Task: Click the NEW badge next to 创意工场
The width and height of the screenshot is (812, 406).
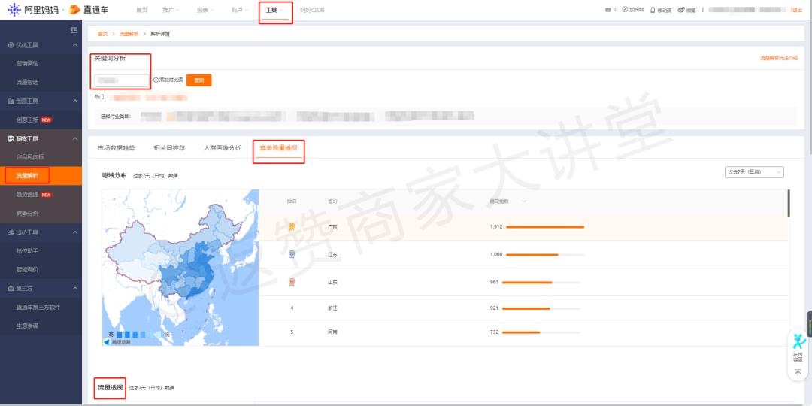Action: click(x=47, y=120)
